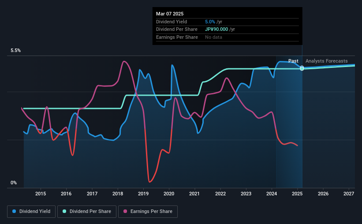Toggle the Dividend Yield legend button
The height and width of the screenshot is (224, 362).
click(31, 212)
